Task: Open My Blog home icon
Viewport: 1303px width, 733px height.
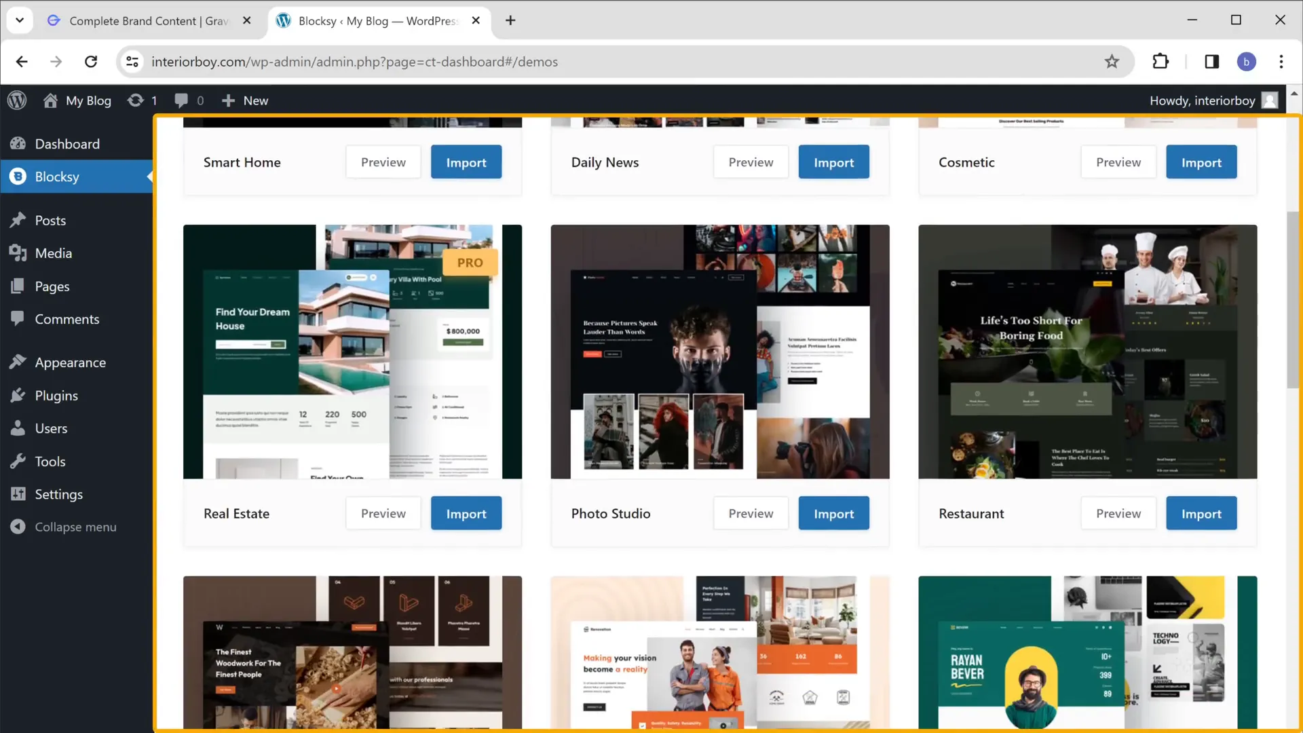Action: [x=50, y=100]
